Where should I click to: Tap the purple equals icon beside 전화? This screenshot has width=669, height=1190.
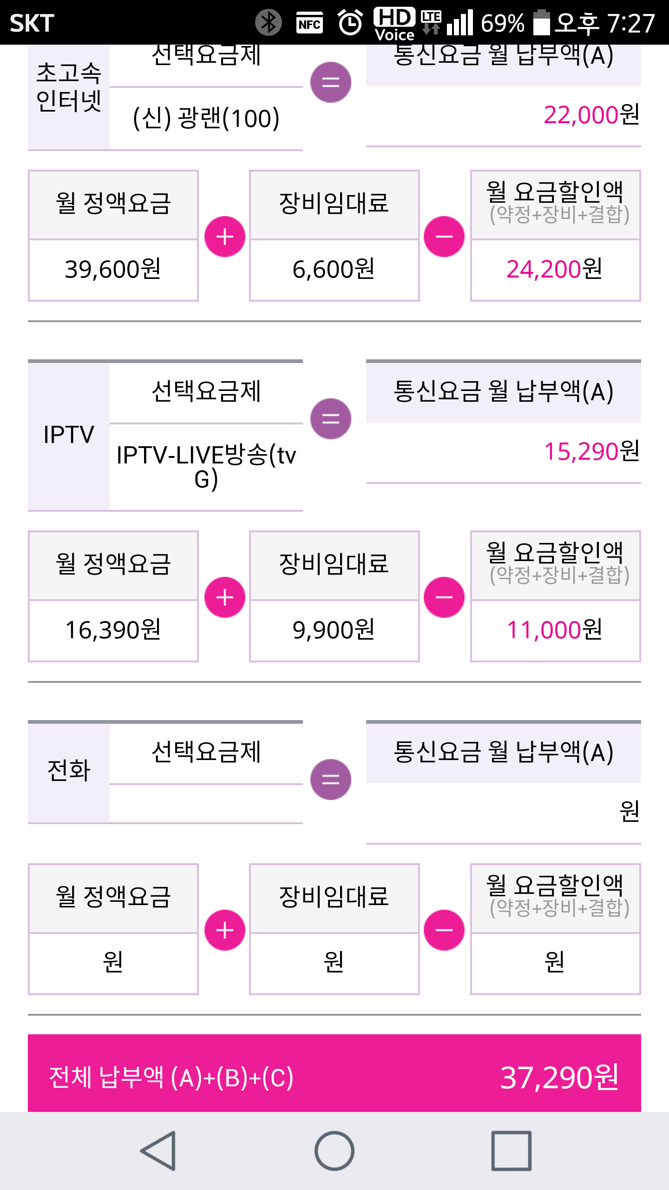pyautogui.click(x=330, y=780)
